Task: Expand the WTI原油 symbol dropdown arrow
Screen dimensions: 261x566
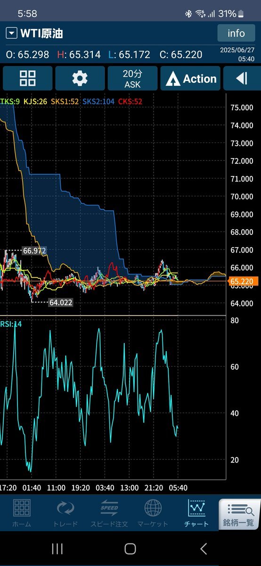Action: click(11, 33)
